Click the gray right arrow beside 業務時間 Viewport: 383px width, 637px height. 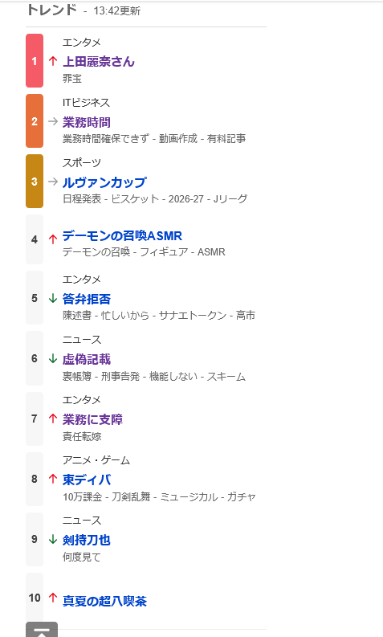point(53,121)
